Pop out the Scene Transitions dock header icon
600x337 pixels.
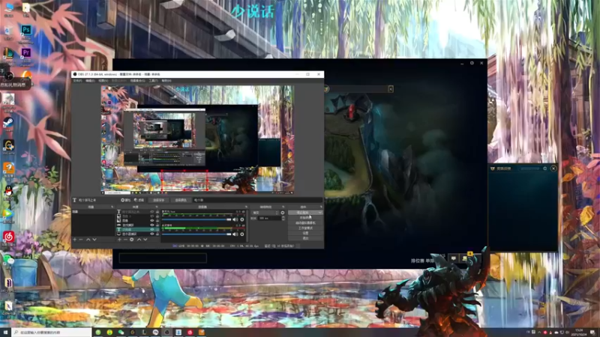(283, 207)
